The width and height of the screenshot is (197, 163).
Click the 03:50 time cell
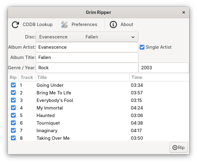pyautogui.click(x=137, y=138)
